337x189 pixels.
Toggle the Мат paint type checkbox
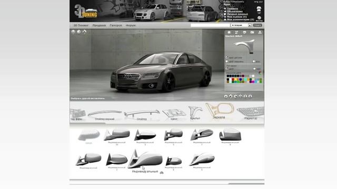click(254, 69)
